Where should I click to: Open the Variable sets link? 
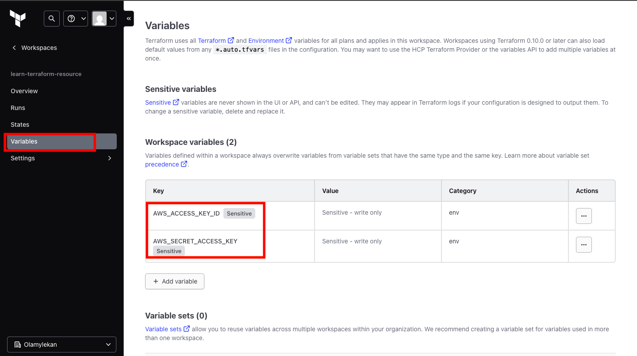coord(167,329)
